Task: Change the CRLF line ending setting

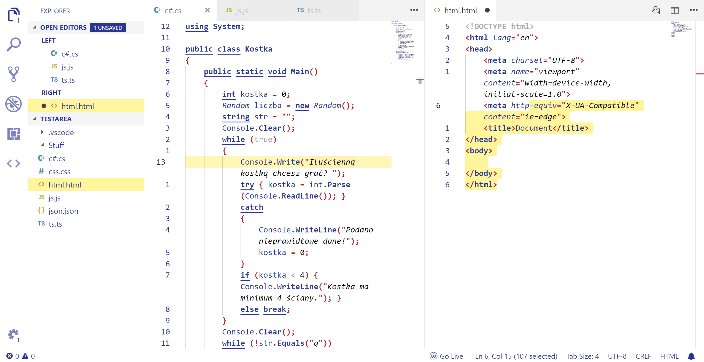Action: point(643,356)
